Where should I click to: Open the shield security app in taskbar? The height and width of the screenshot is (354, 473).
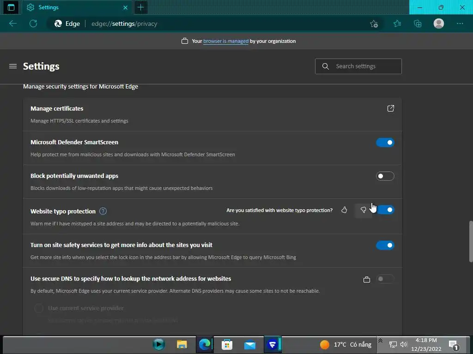(273, 344)
